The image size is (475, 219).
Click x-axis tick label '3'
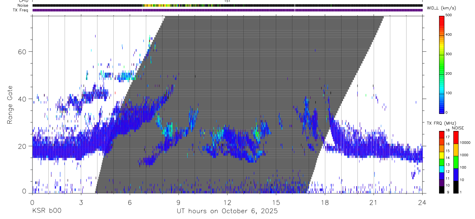[80, 202]
